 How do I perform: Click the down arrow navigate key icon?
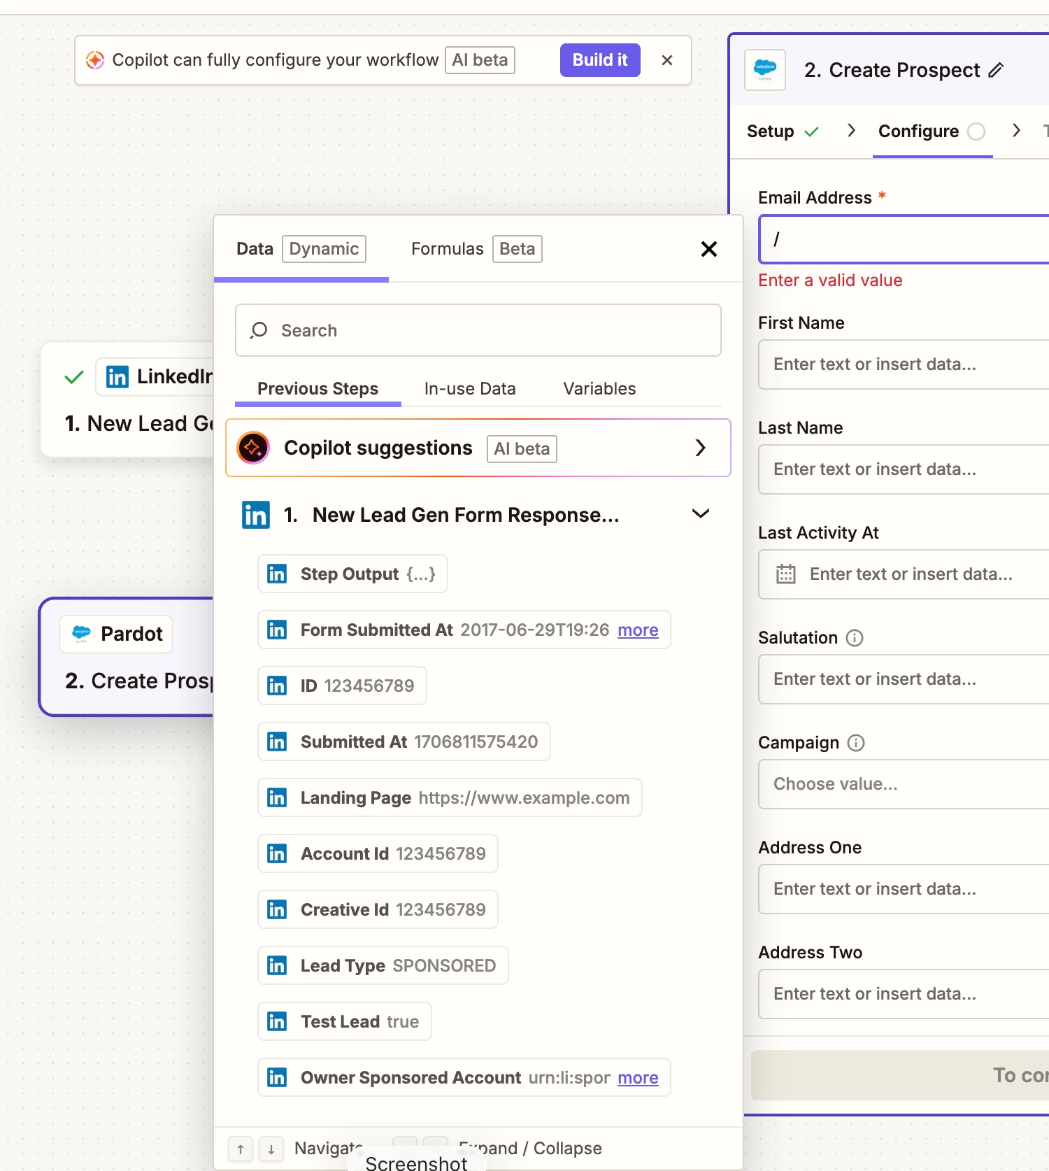coord(271,1149)
